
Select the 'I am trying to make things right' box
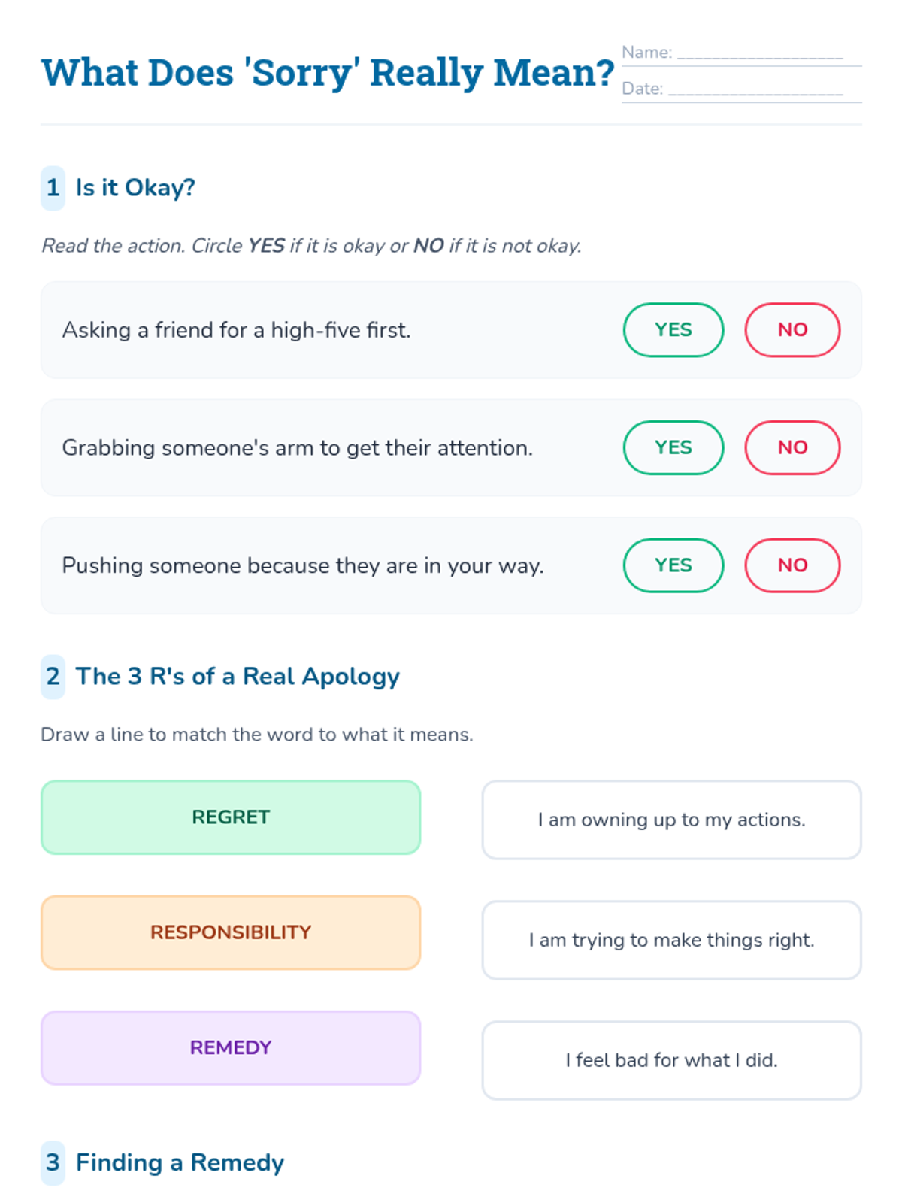tap(671, 940)
